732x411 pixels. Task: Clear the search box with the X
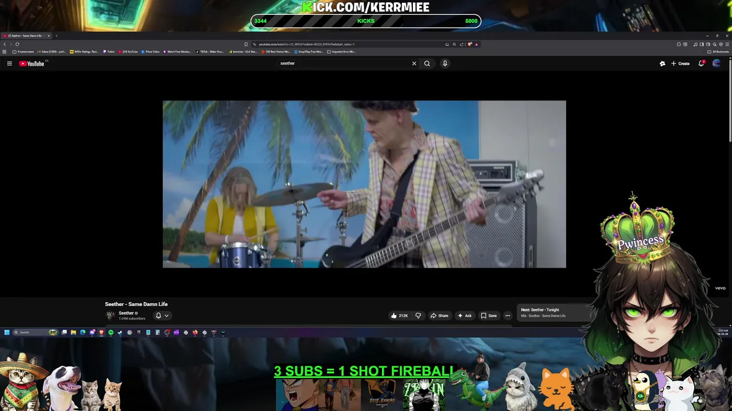(414, 63)
